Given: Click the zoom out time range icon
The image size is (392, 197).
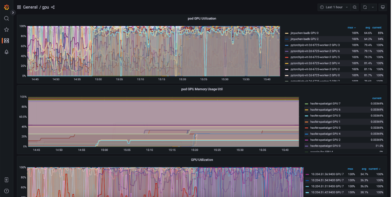Looking at the screenshot, I should [355, 7].
